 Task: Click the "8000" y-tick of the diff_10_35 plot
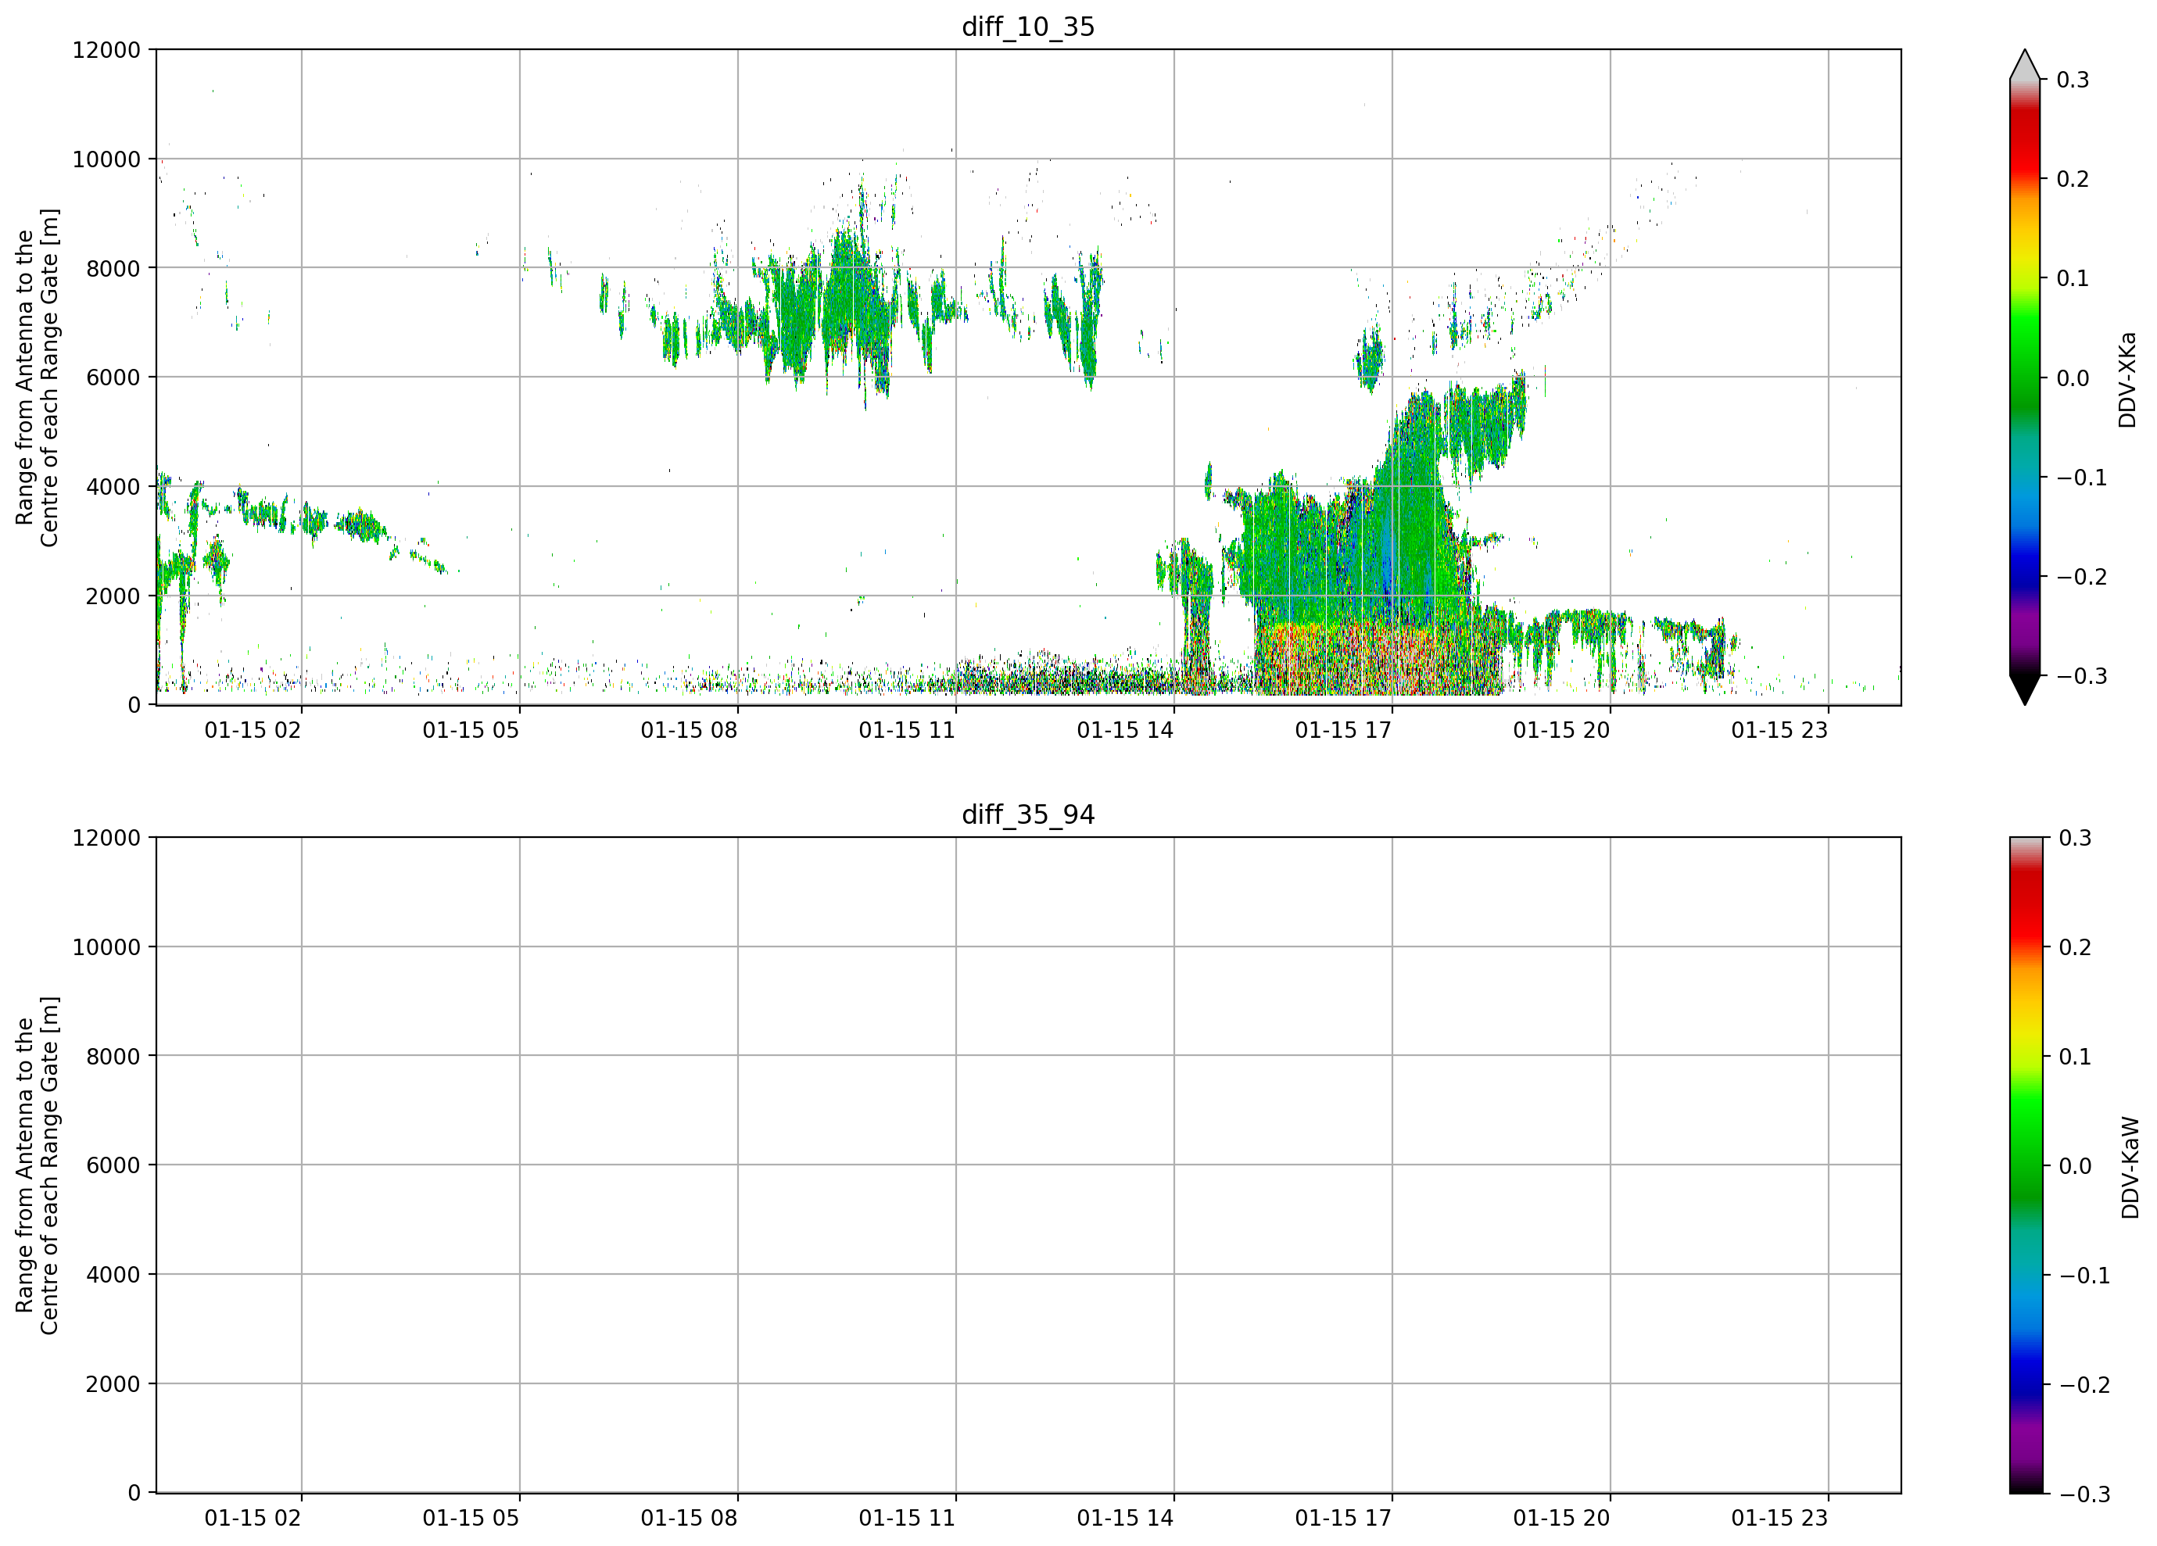(113, 269)
